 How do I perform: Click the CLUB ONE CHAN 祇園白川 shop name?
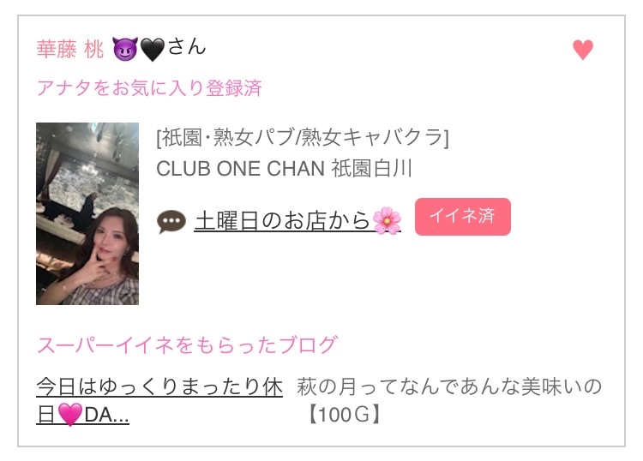284,169
